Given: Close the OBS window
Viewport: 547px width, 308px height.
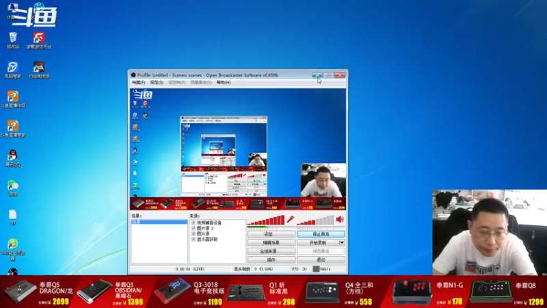Looking at the screenshot, I should [340, 75].
